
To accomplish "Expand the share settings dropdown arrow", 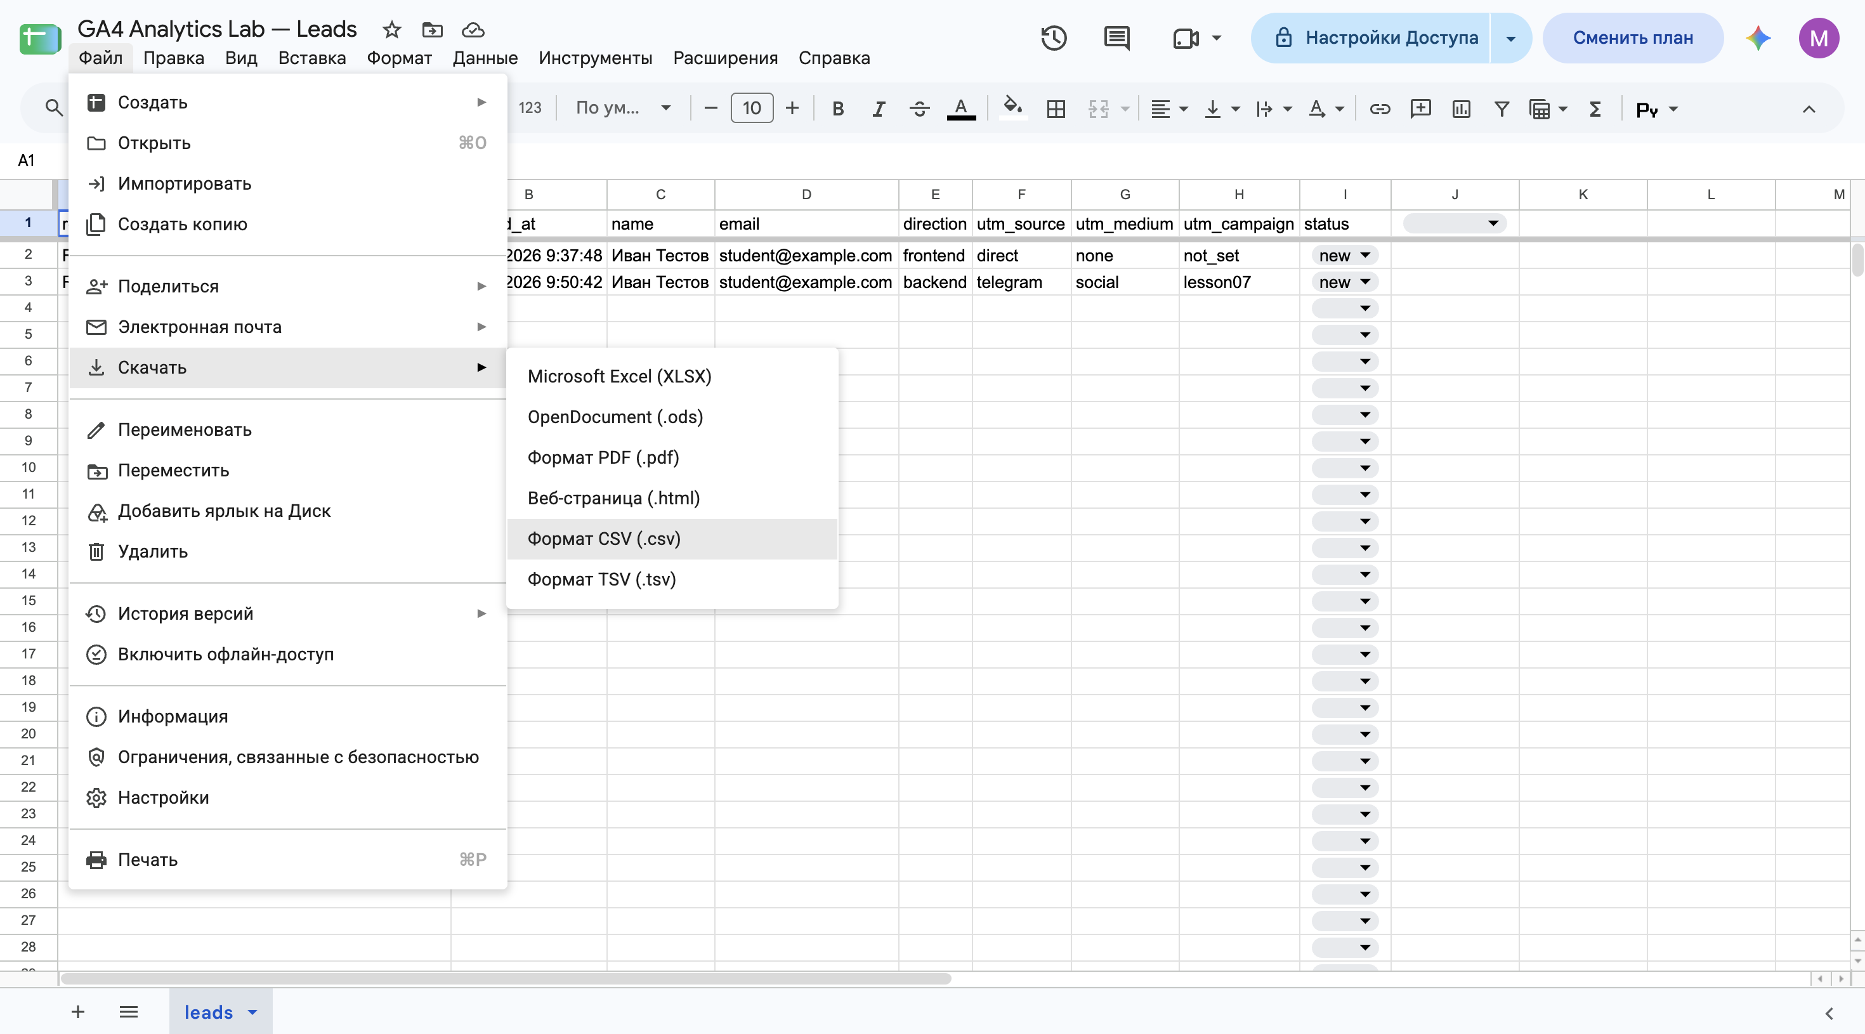I will 1510,37.
